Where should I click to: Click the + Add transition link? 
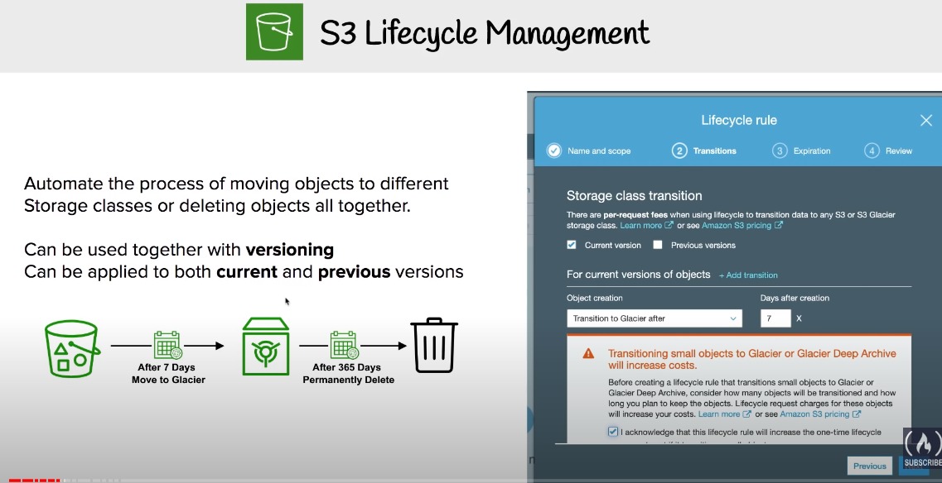click(748, 275)
